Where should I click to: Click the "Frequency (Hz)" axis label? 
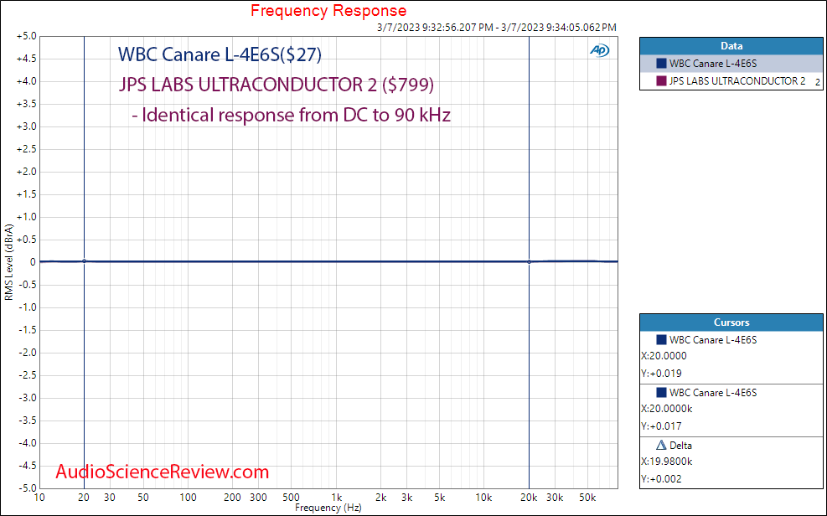coord(328,508)
